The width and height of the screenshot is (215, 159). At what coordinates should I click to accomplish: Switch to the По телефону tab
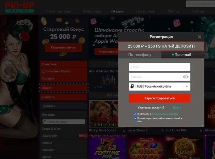coord(140,55)
